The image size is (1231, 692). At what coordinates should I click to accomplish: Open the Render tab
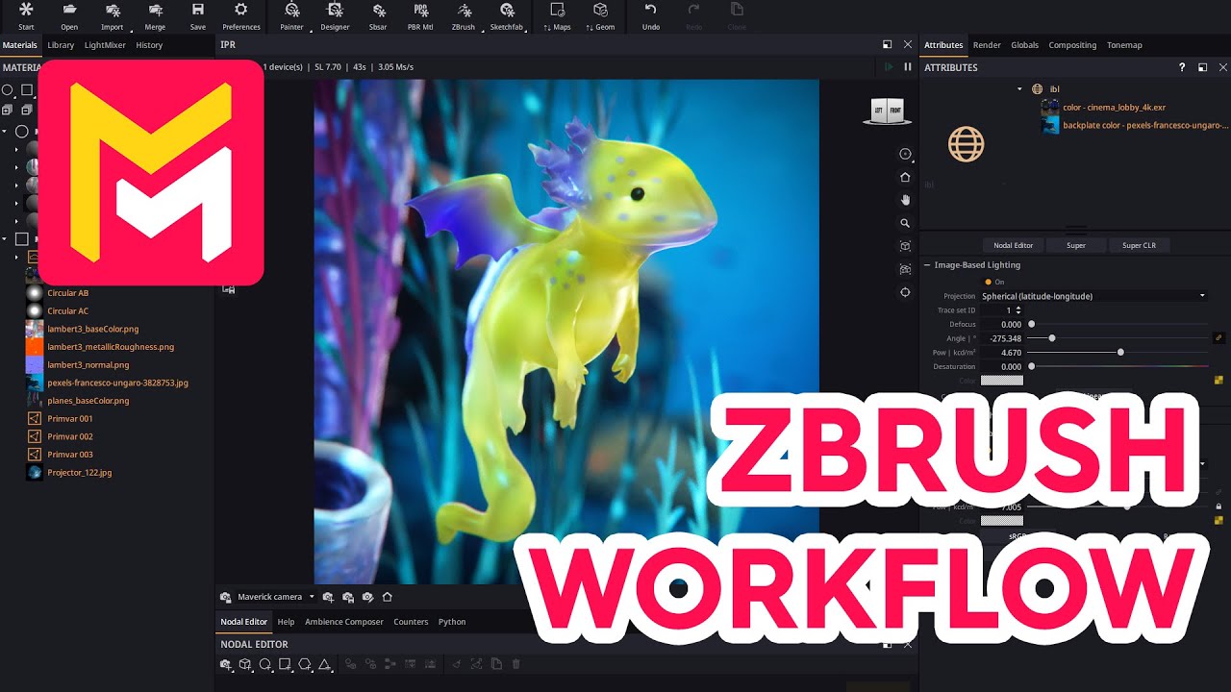point(987,45)
